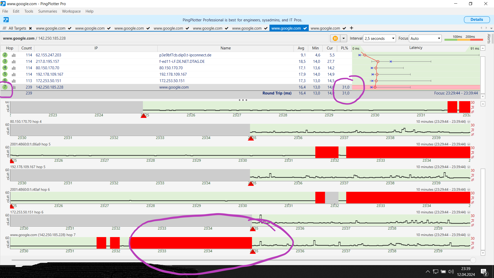Click the Details button

pos(477,20)
